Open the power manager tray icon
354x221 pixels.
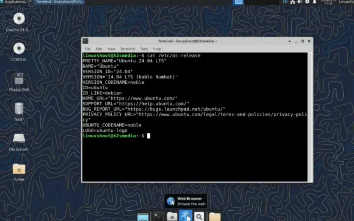click(x=307, y=2)
